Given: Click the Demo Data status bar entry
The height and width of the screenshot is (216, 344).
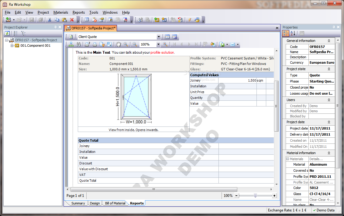Looking at the screenshot, I should coord(324,210).
